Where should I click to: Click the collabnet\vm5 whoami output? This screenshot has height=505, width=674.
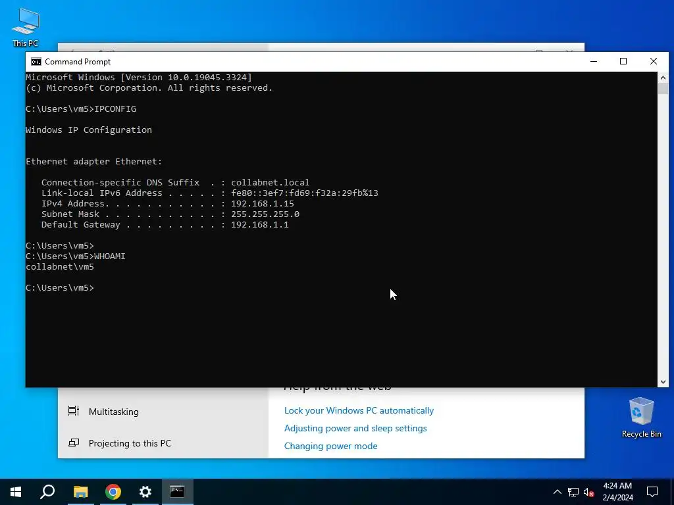pos(60,267)
